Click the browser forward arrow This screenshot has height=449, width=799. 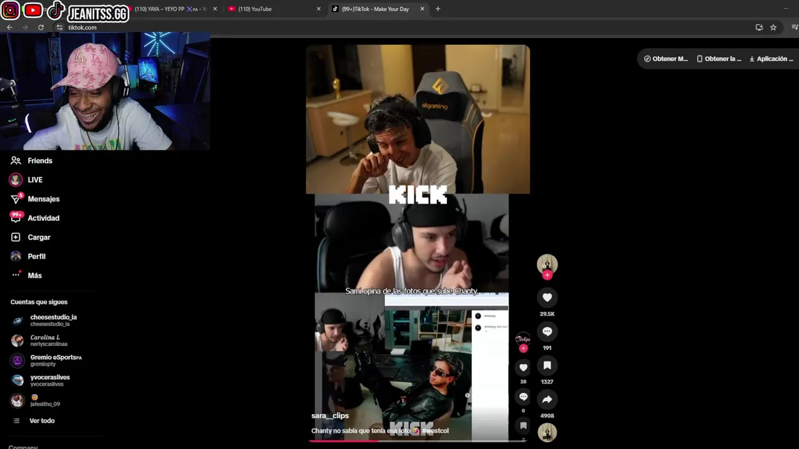click(25, 27)
